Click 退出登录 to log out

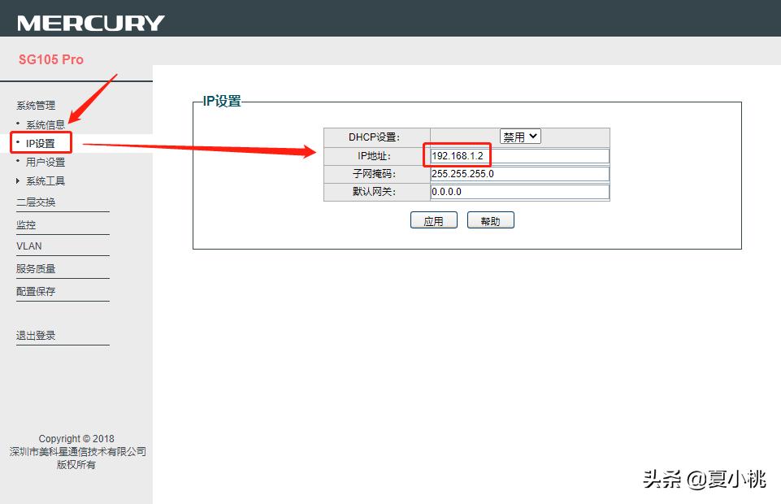point(36,334)
